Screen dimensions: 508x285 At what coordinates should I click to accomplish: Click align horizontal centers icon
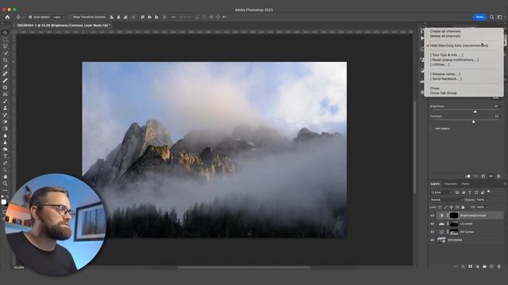click(x=118, y=17)
